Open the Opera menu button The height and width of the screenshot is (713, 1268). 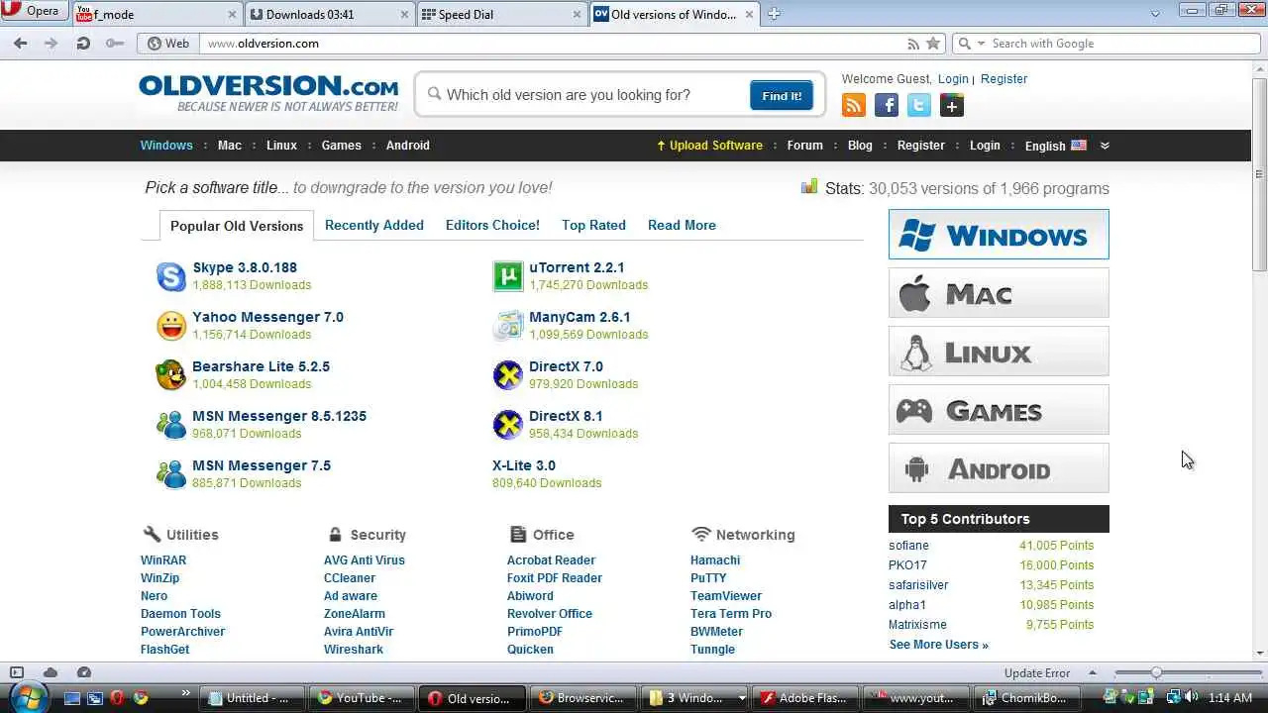(x=33, y=12)
